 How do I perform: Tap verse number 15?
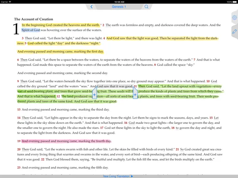[x=211, y=118]
